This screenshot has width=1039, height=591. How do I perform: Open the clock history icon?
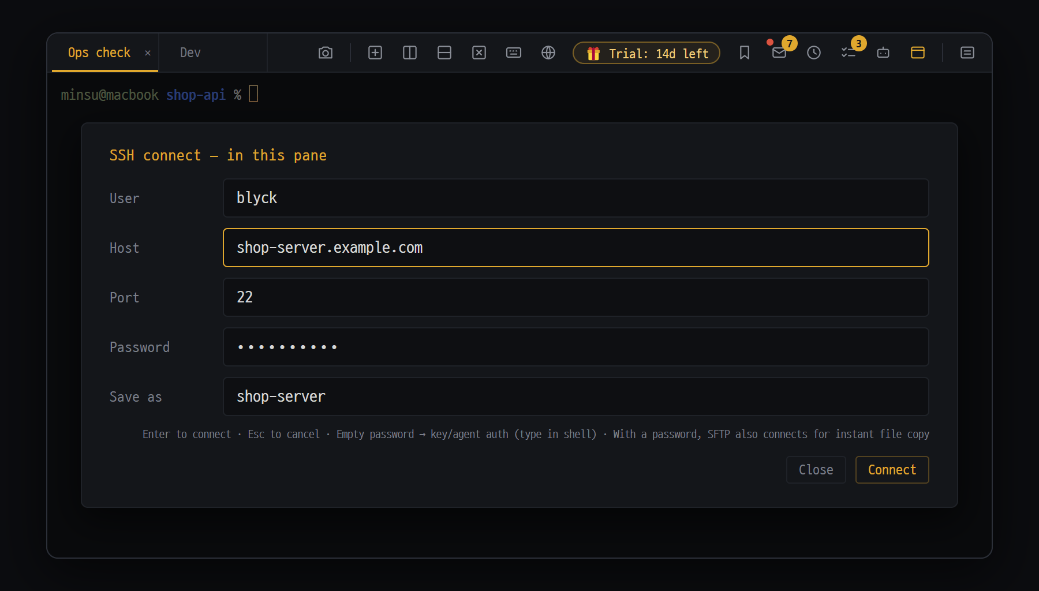tap(814, 53)
